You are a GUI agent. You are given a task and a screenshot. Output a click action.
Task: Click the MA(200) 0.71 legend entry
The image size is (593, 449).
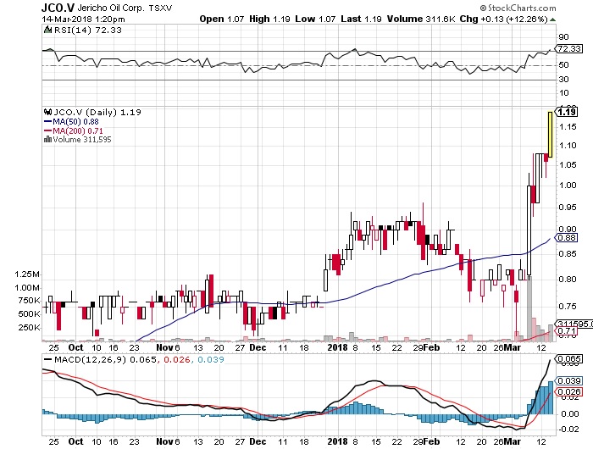coord(74,130)
